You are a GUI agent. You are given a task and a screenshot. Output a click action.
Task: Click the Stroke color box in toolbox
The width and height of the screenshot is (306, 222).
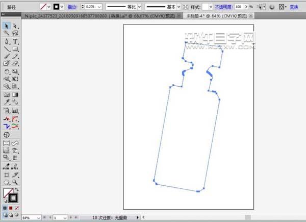(x=13, y=198)
